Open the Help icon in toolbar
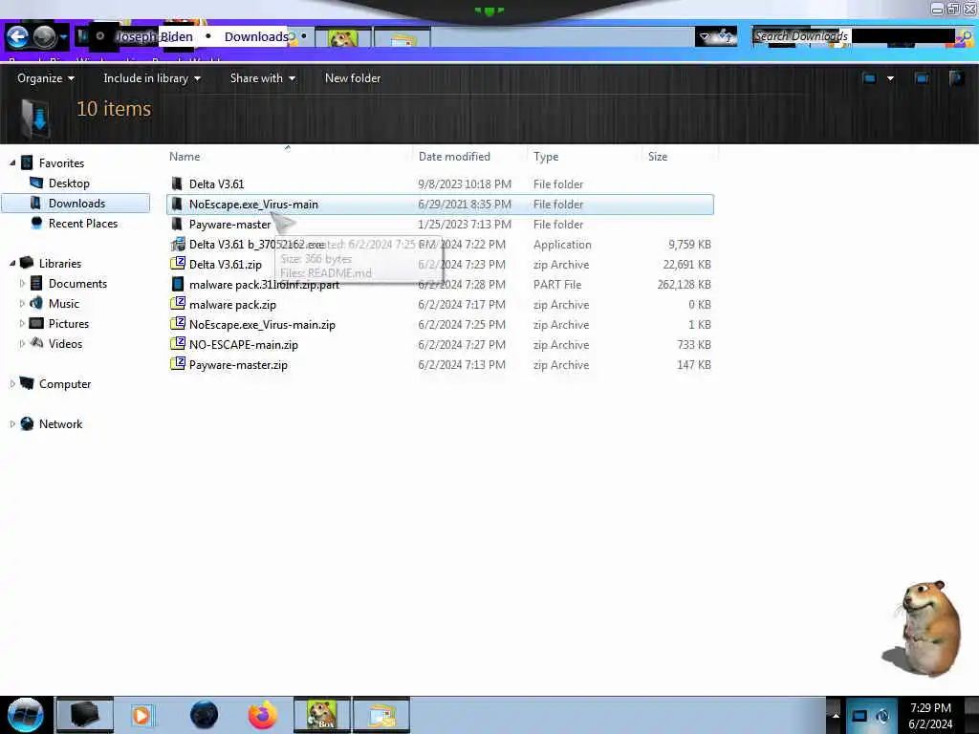979x734 pixels. [x=956, y=78]
